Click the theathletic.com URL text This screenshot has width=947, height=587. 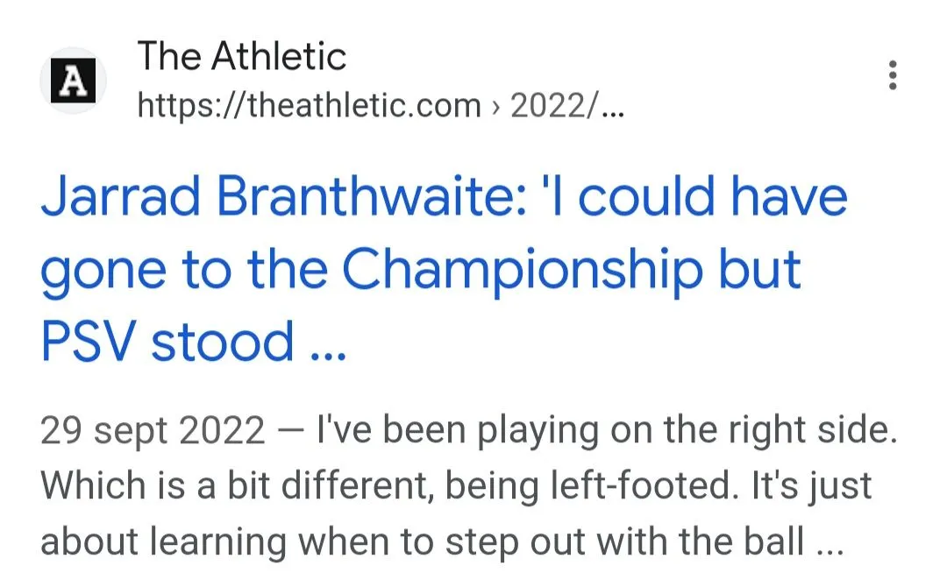pyautogui.click(x=310, y=107)
